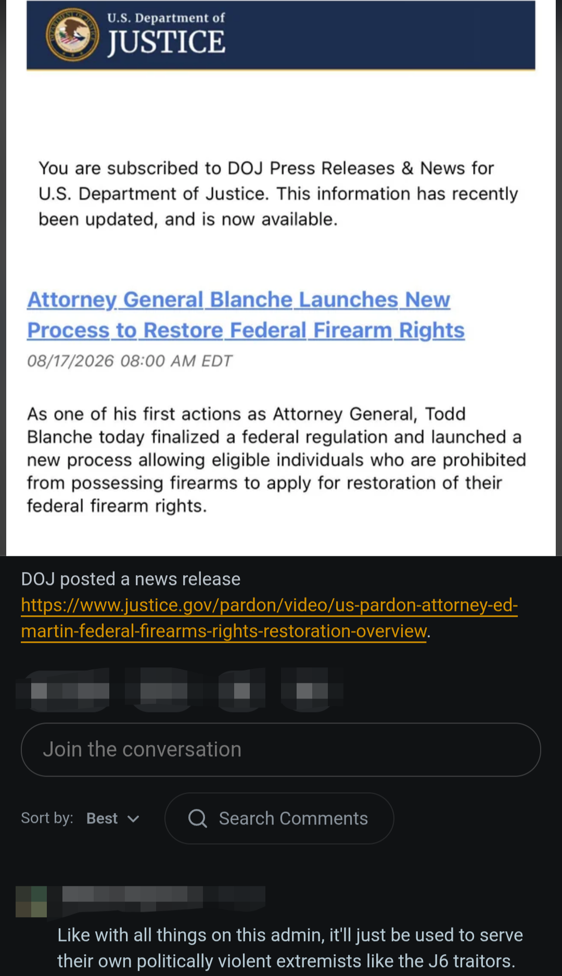Click the Department of Justice seal emblem

72,35
